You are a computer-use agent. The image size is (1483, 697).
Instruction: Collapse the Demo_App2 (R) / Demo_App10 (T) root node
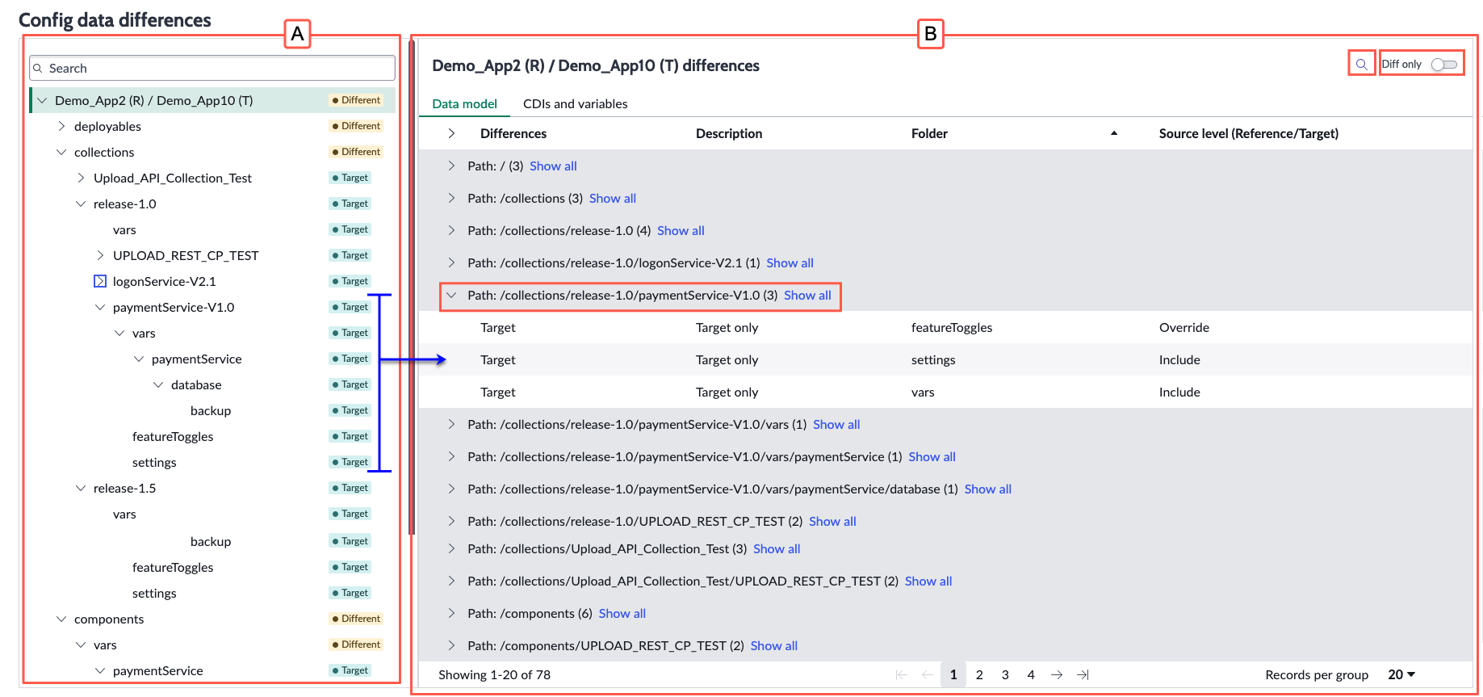[x=42, y=100]
